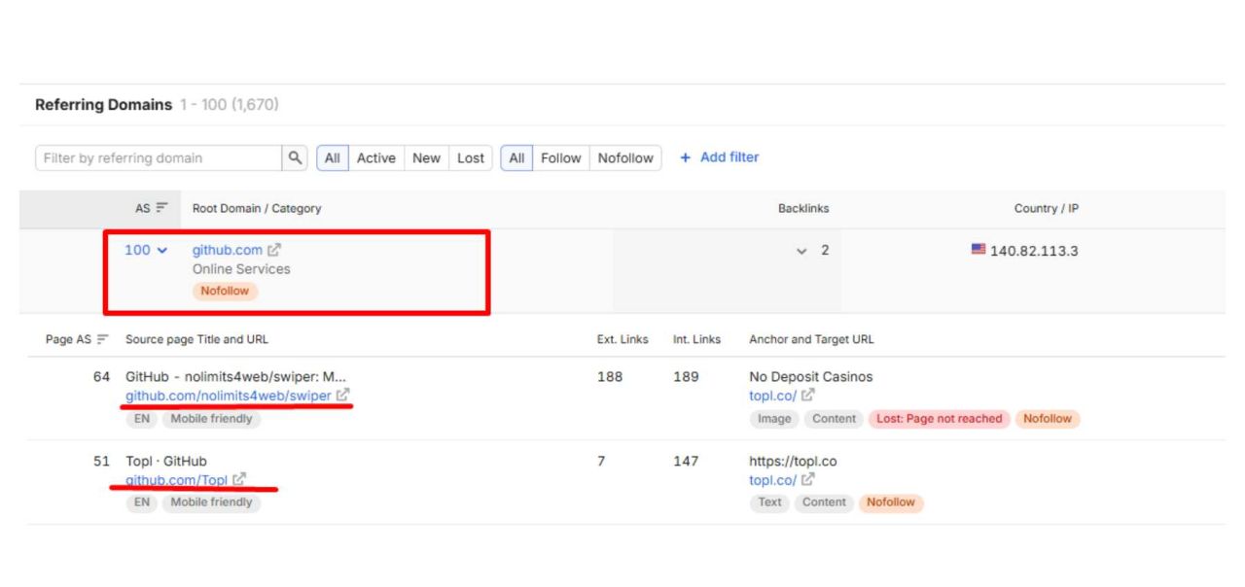Image resolution: width=1245 pixels, height=587 pixels.
Task: Click the Online Services category text
Action: click(x=241, y=269)
